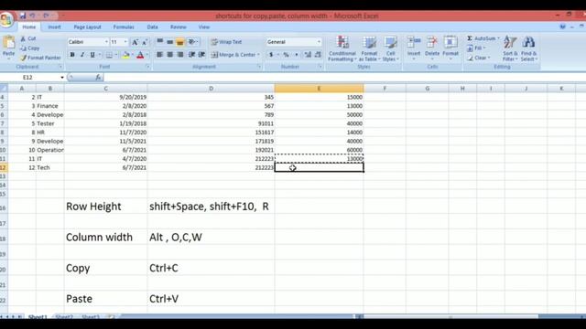Screen dimensions: 586x329
Task: Toggle bold formatting
Action: pyautogui.click(x=72, y=55)
